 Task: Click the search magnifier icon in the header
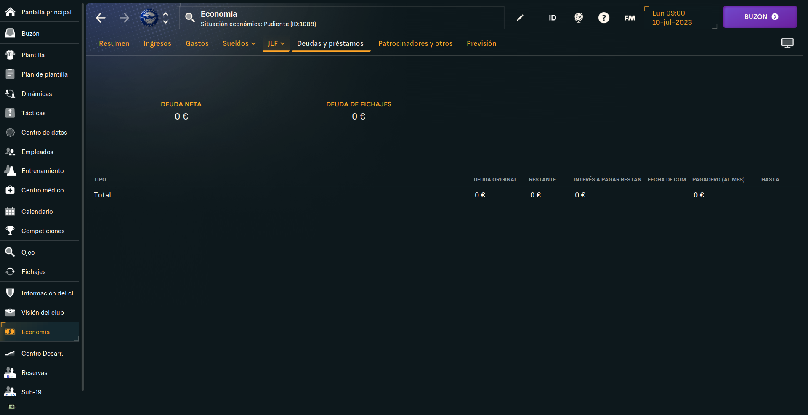pyautogui.click(x=190, y=17)
